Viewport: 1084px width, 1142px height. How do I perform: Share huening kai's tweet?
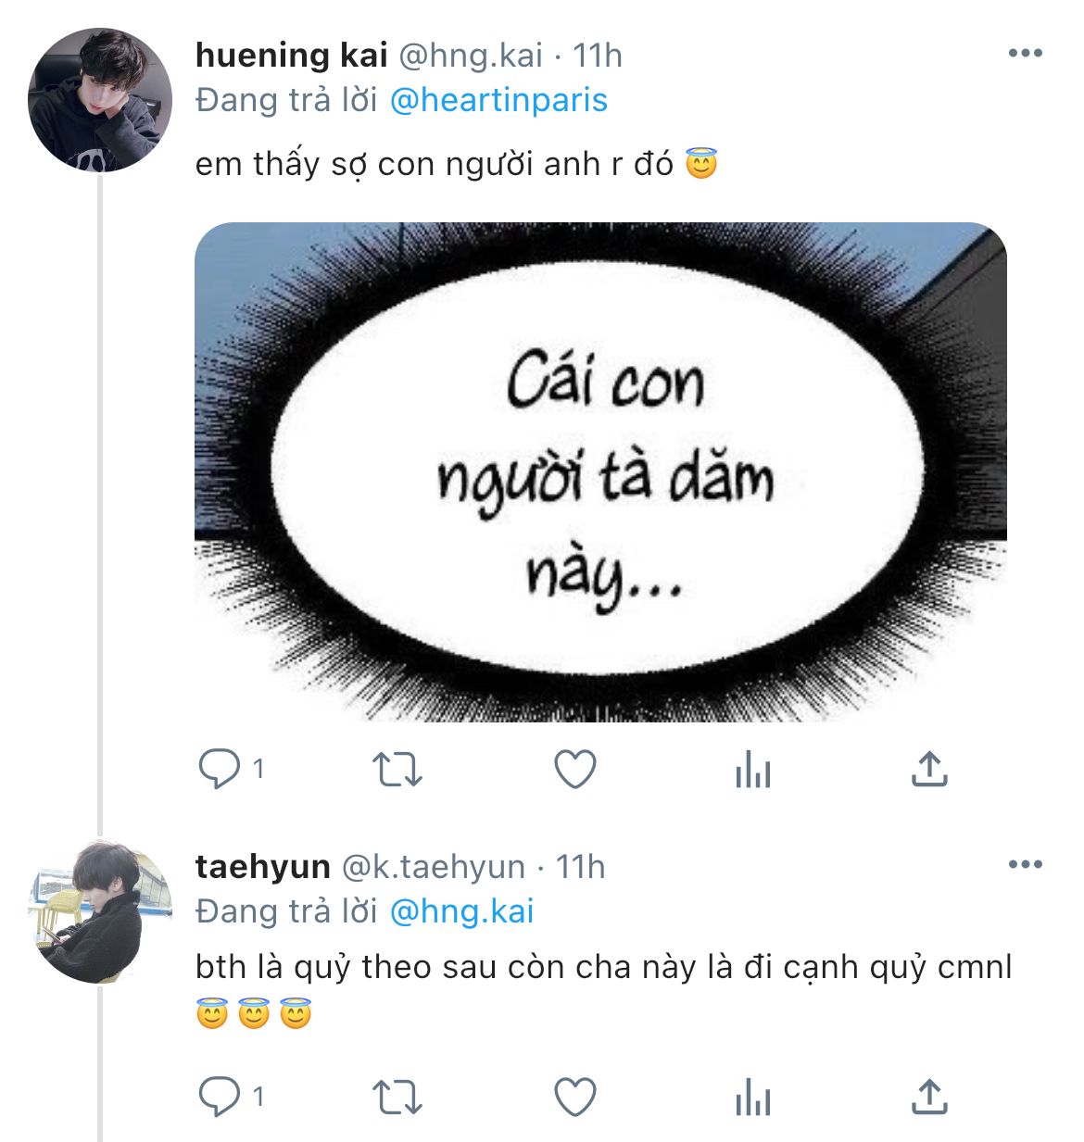click(x=929, y=769)
